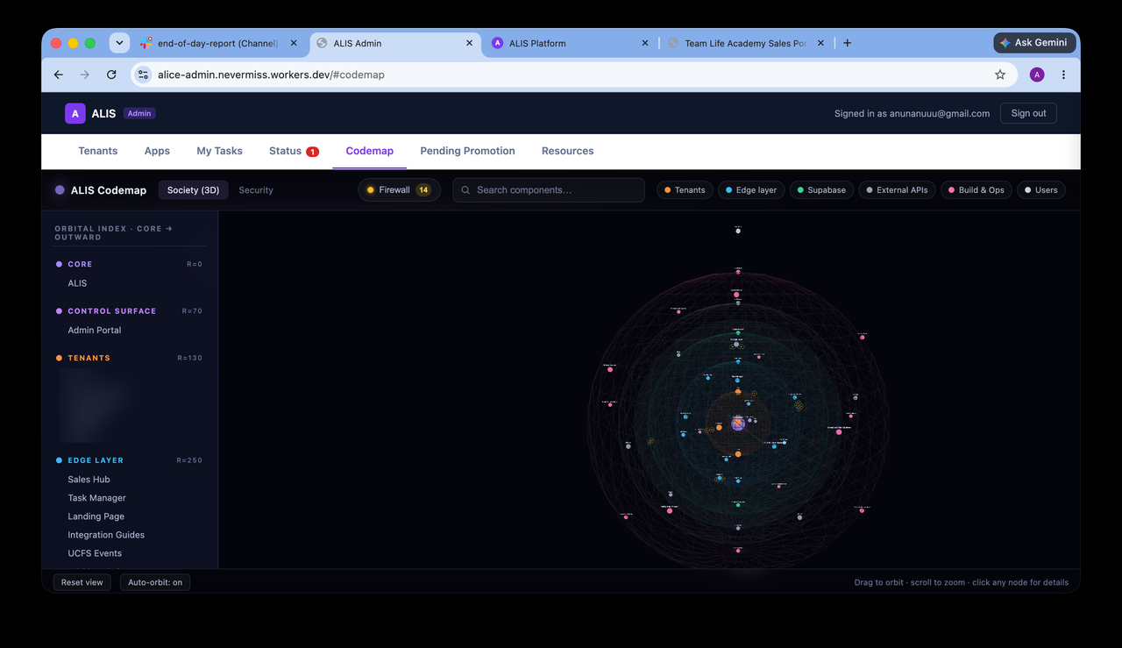Open the Apps navigation tab

pos(157,151)
